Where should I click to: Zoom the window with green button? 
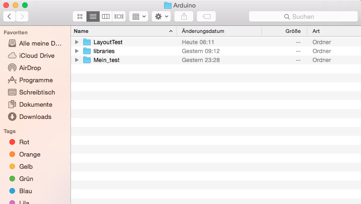[x=25, y=5]
